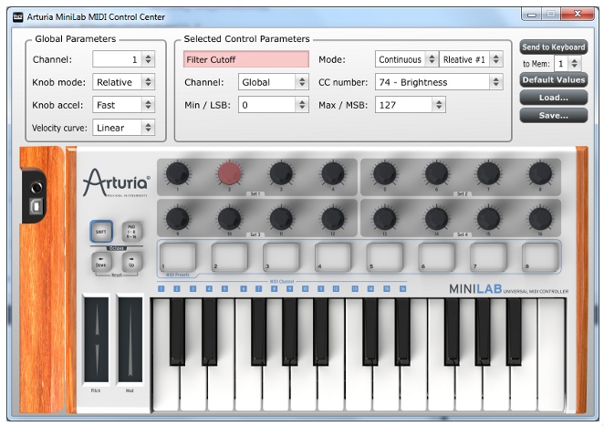Screen dimensions: 604x426
Task: Select knob 15 in Set 4
Action: tap(488, 218)
